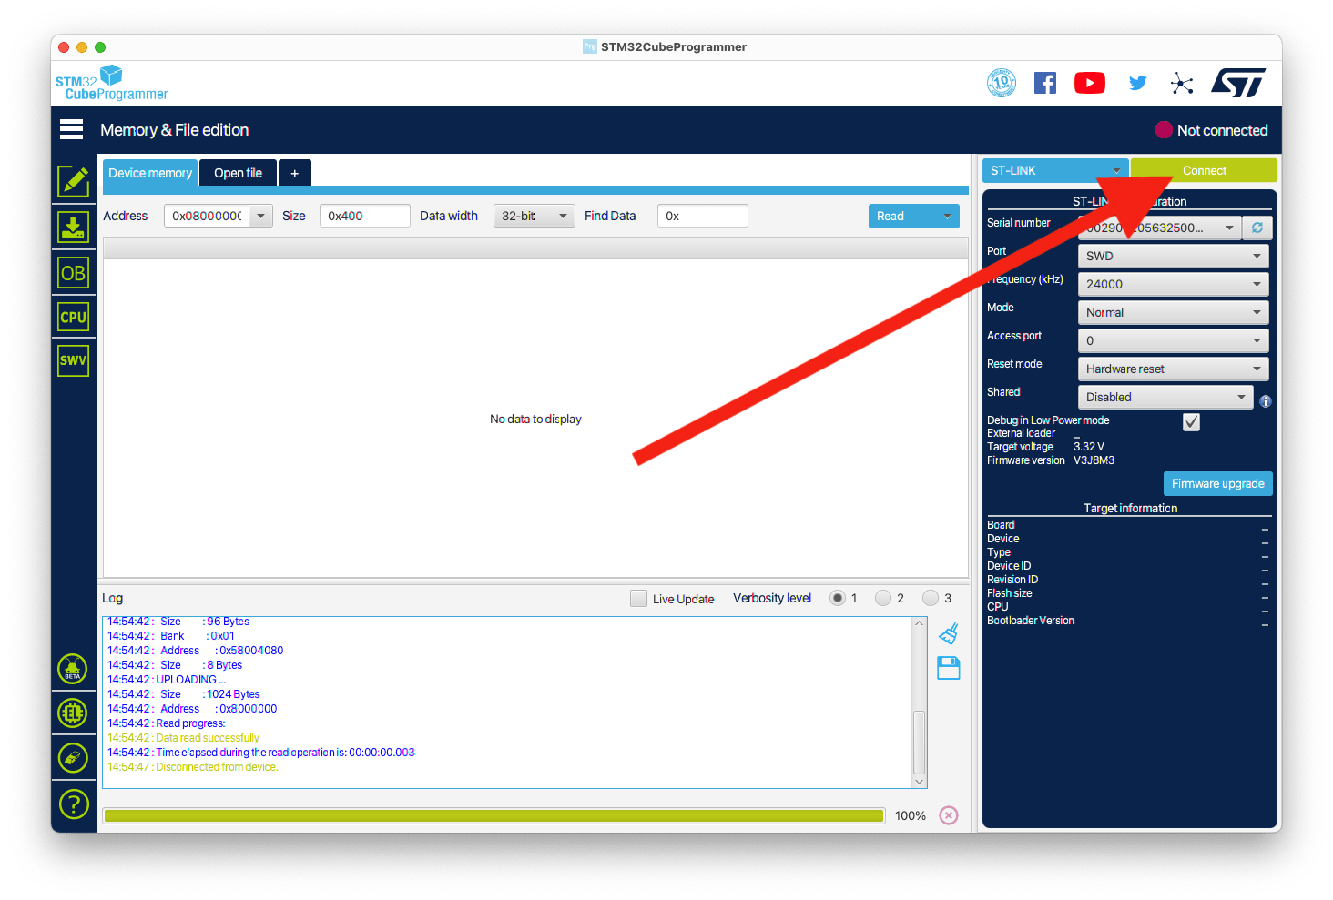Image resolution: width=1333 pixels, height=900 pixels.
Task: Click the log scroll down arrow
Action: (920, 782)
